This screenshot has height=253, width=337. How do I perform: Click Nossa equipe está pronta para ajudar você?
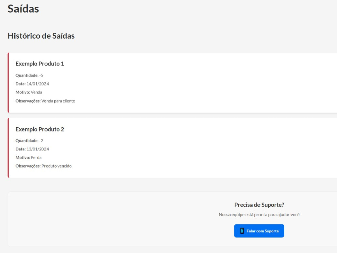(259, 215)
